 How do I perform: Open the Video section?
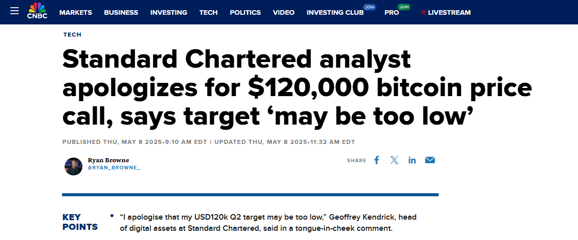tap(283, 12)
